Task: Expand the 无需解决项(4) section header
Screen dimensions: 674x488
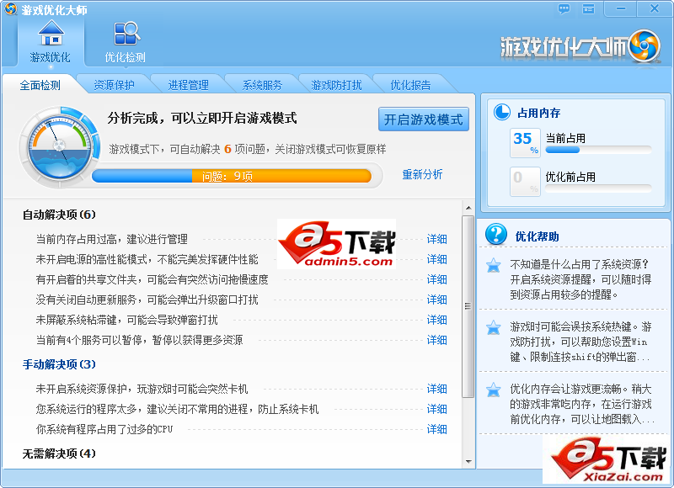Action: 59,454
